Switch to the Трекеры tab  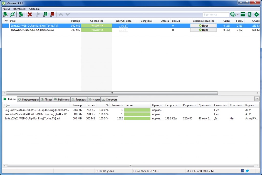(x=79, y=100)
